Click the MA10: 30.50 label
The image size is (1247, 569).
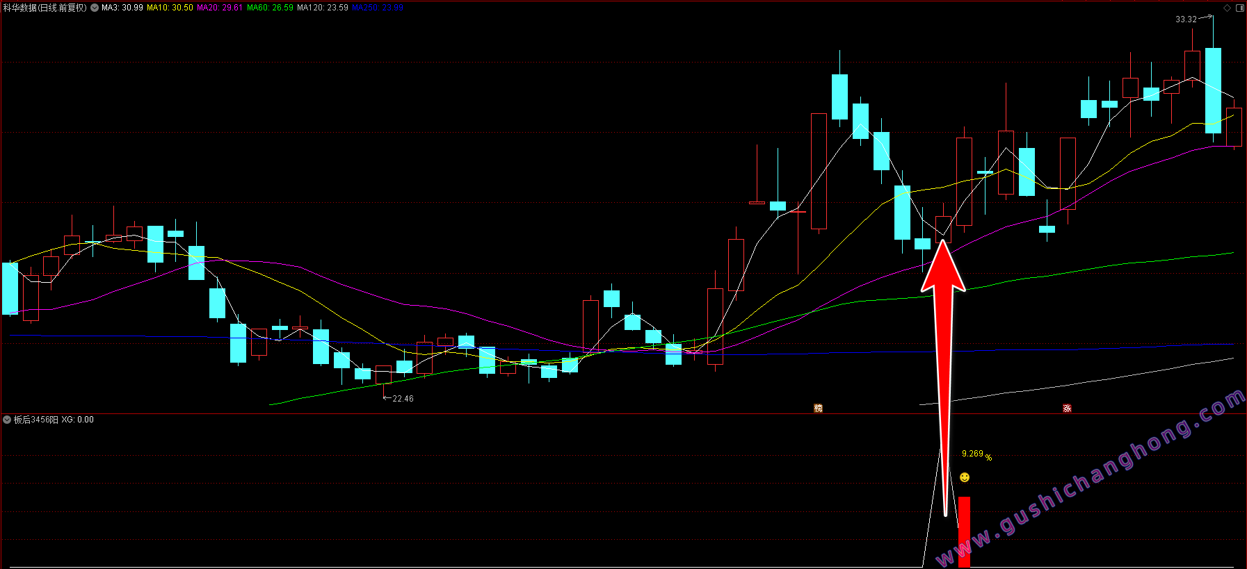tap(170, 8)
